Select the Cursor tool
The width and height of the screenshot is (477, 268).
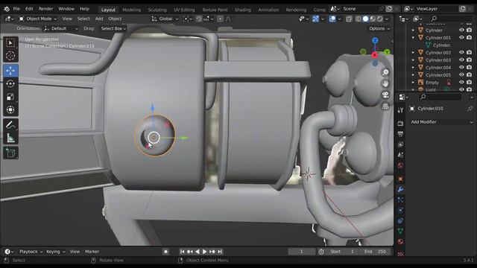[x=10, y=56]
